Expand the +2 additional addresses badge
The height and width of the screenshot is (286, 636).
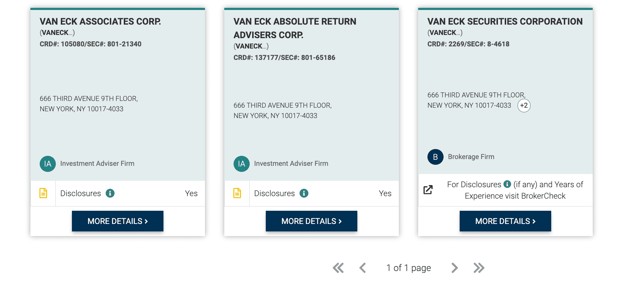pyautogui.click(x=524, y=106)
